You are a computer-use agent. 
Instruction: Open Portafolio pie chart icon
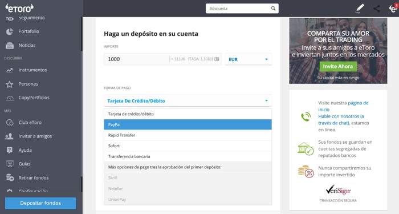click(x=10, y=31)
